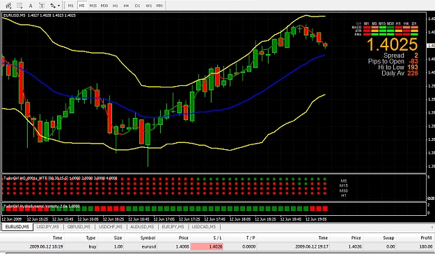Screen dimensions: 435x254
Task: Switch chart to M1 timeframe
Action: [x=71, y=6]
